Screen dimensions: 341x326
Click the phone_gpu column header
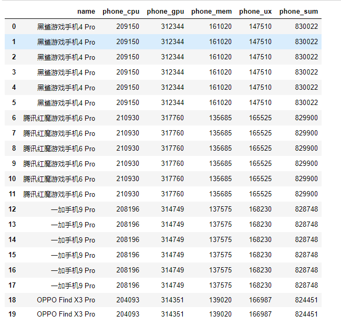[166, 12]
